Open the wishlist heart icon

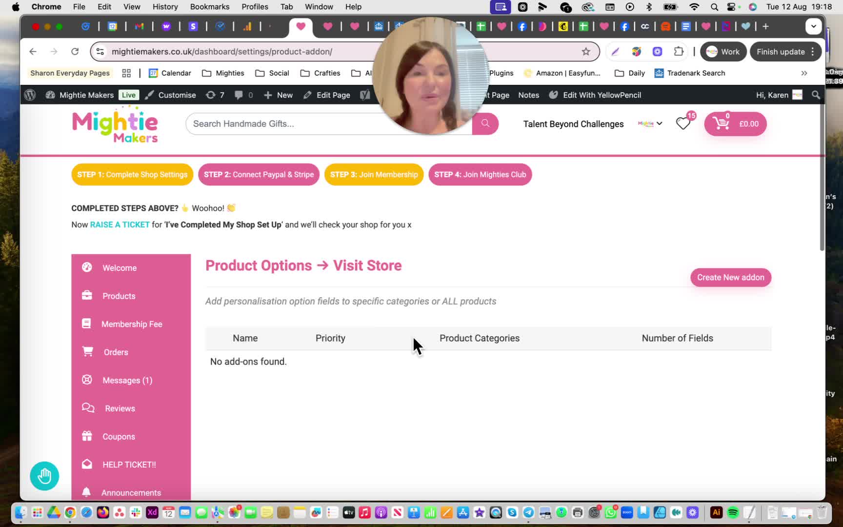[683, 123]
